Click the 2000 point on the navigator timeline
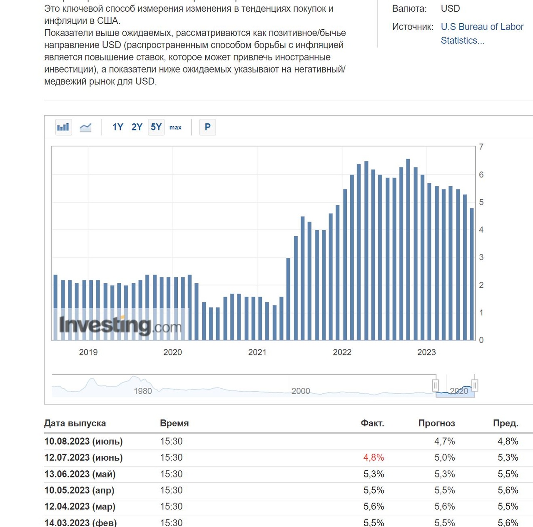533x527 pixels. pos(301,391)
